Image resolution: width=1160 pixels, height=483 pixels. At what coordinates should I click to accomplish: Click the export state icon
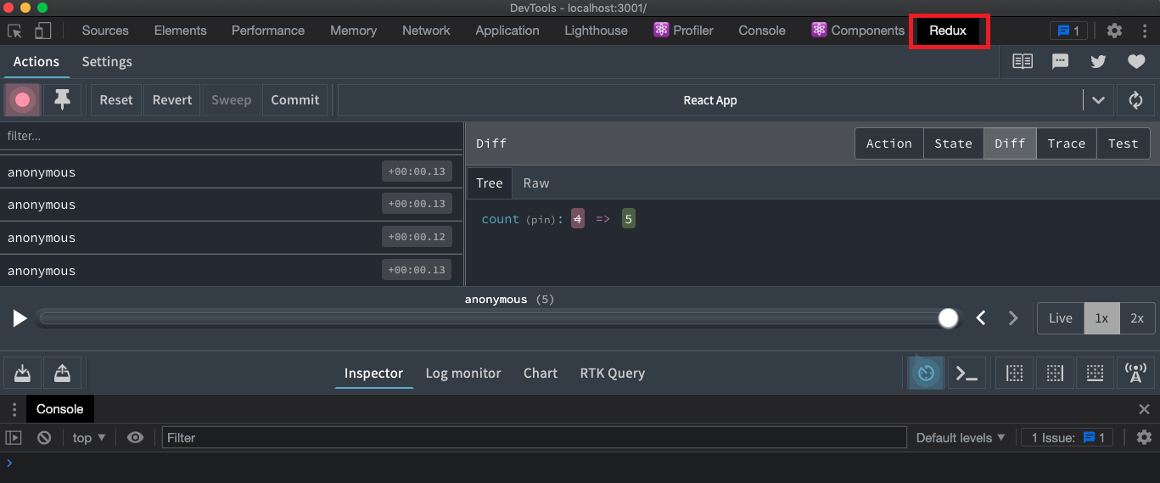tap(62, 373)
